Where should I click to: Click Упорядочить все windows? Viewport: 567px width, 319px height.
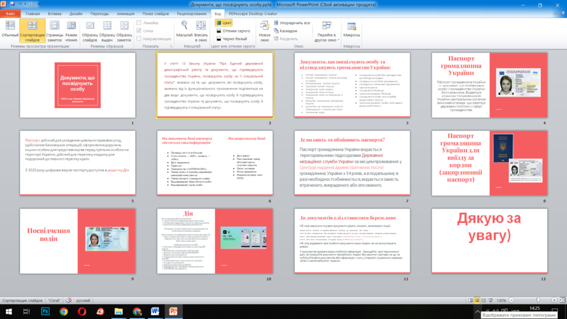click(x=292, y=23)
